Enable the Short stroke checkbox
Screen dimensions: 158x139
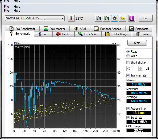pos(128,62)
